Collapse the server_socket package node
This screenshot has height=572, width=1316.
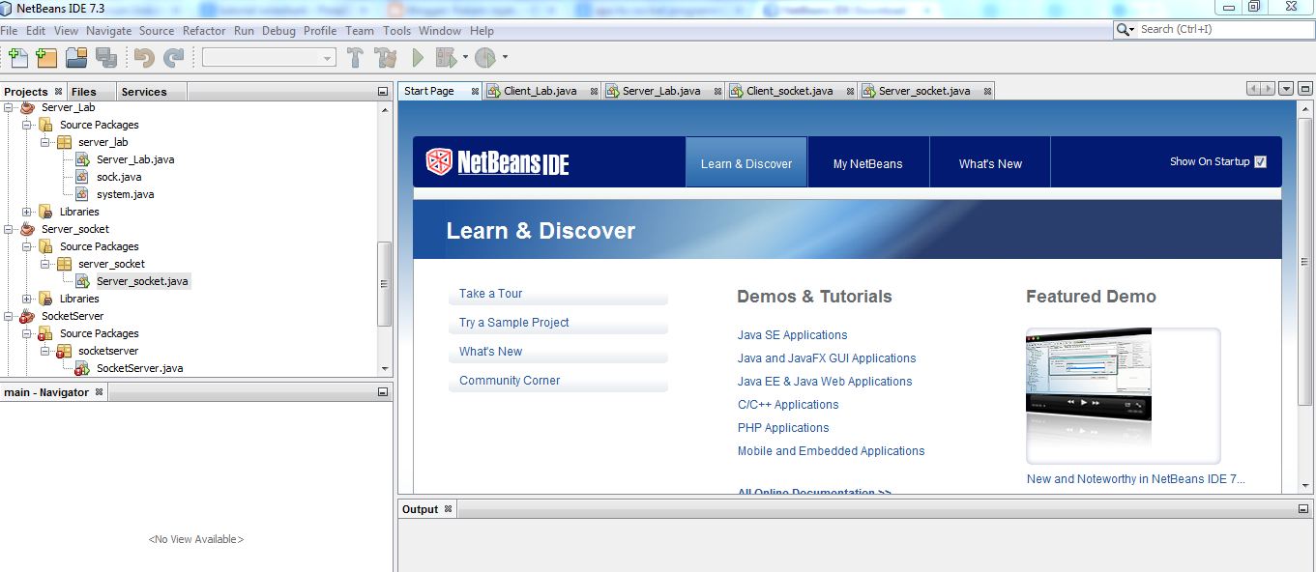(45, 264)
